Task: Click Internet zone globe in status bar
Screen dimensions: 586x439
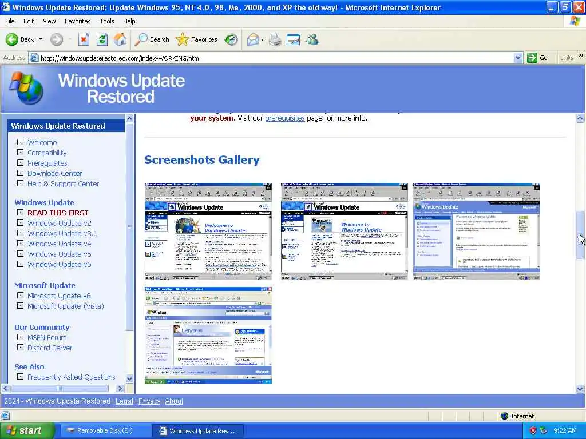Action: coord(505,416)
